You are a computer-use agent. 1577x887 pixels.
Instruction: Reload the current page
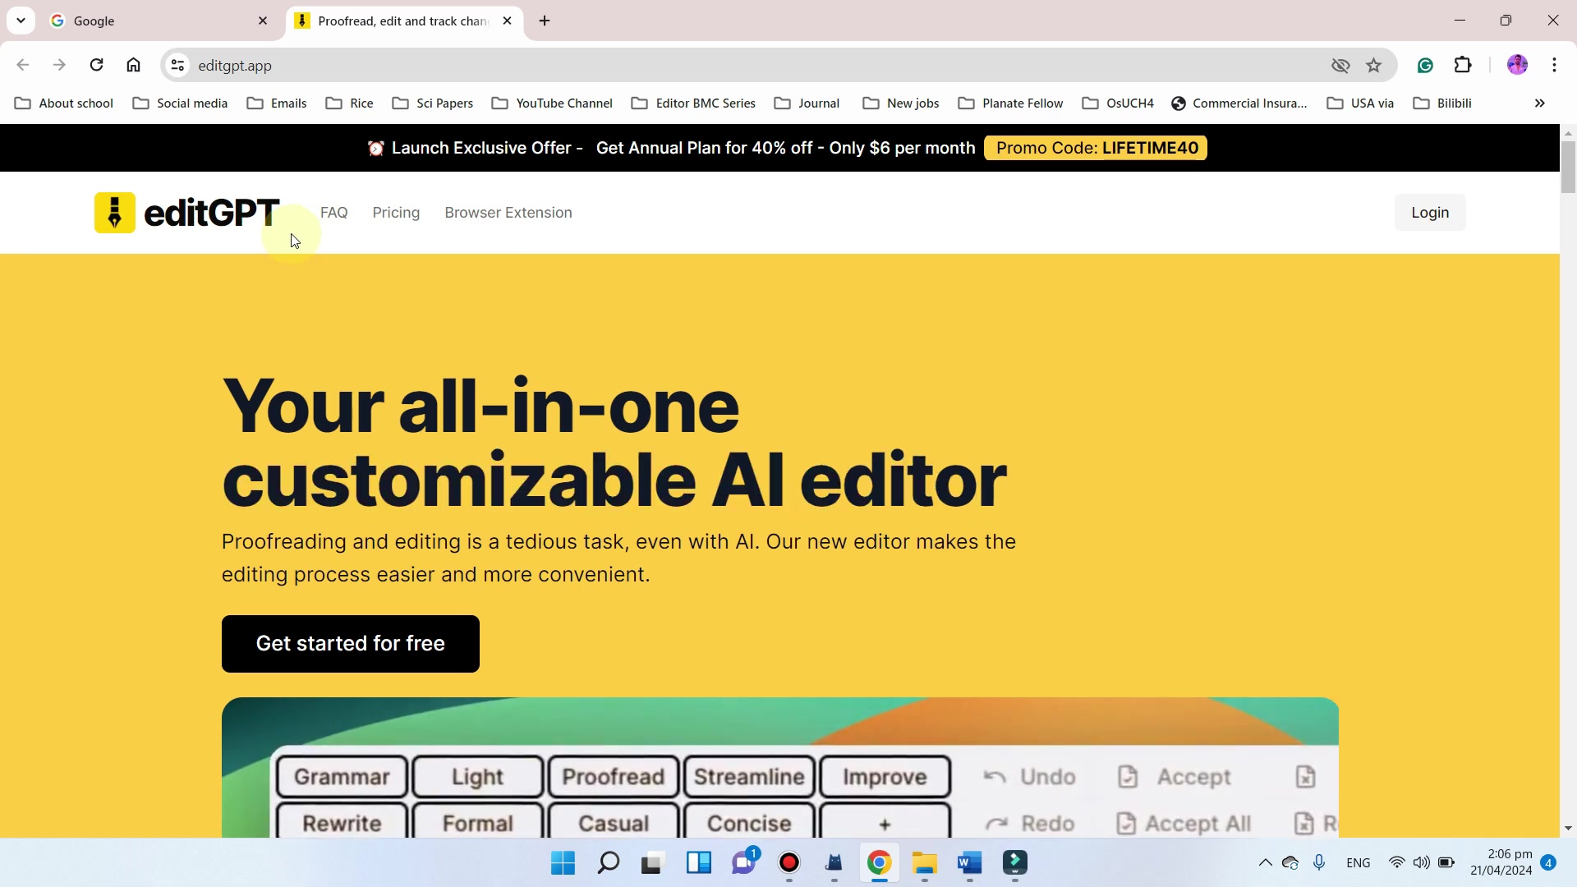[96, 65]
